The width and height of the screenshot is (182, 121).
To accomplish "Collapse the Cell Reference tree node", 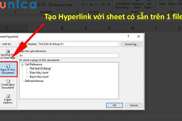I will [x=22, y=65].
